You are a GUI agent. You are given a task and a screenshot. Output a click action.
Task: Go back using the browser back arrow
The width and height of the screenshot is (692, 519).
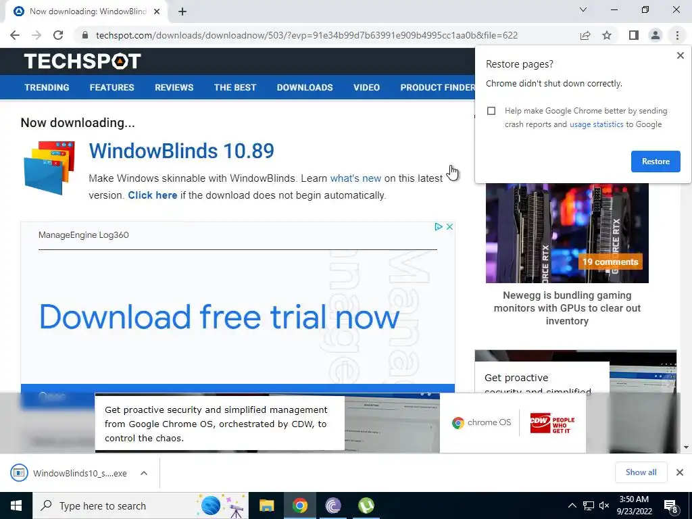point(15,35)
